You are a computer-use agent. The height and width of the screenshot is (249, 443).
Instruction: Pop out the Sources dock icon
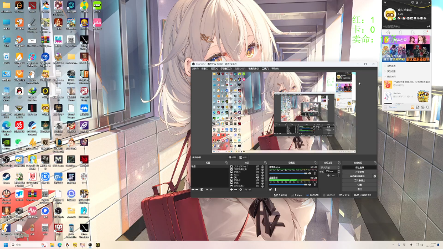(x=265, y=163)
